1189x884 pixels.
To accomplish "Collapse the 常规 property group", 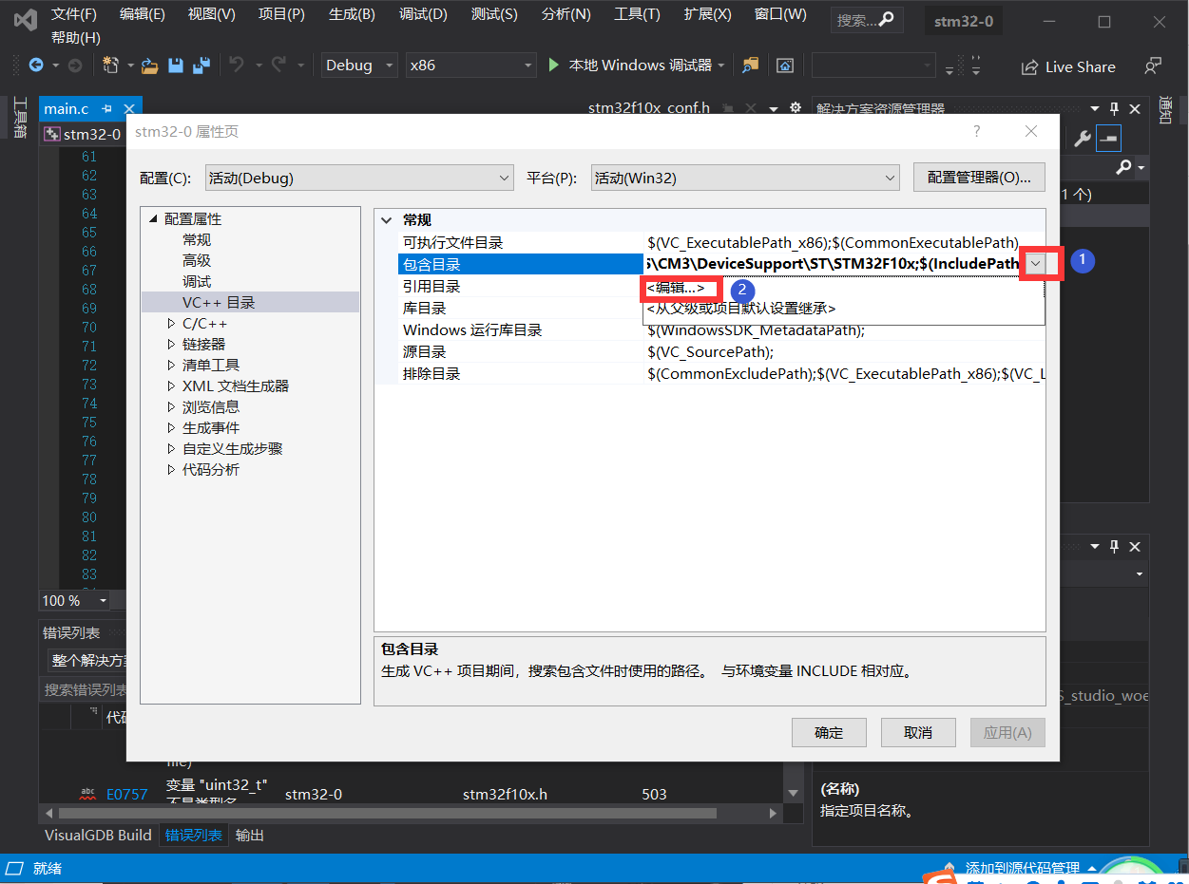I will coord(386,220).
